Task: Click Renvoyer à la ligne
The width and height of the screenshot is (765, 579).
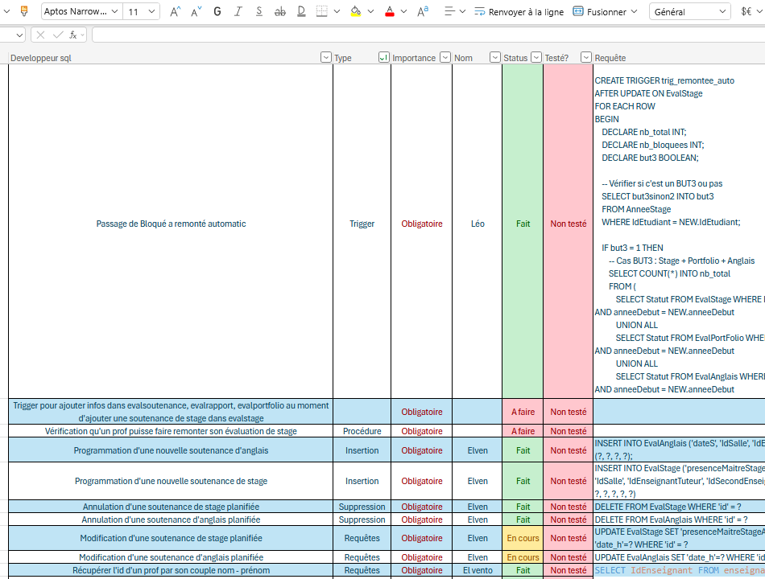Action: click(519, 12)
